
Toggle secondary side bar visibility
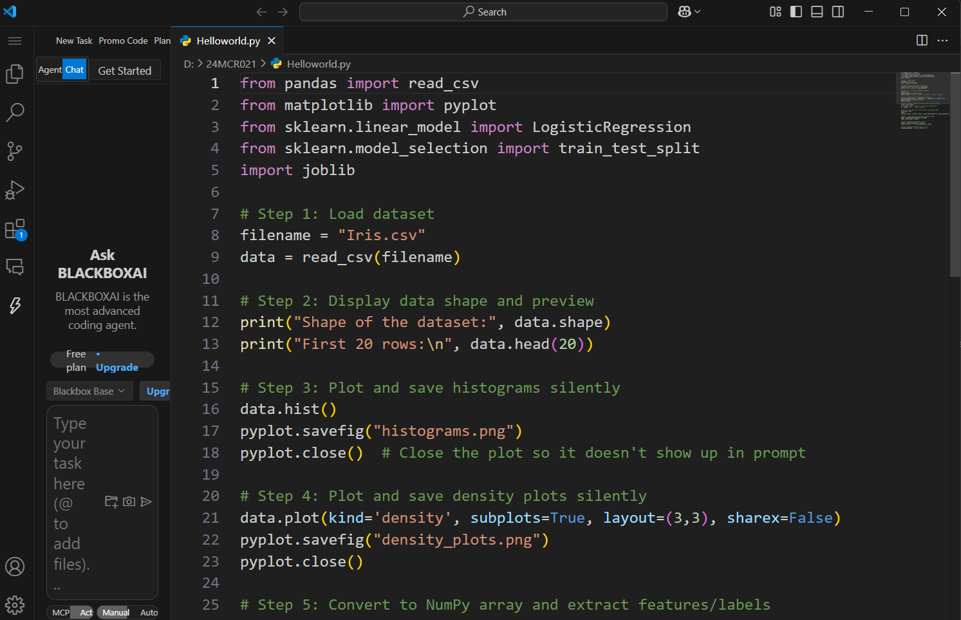click(838, 12)
